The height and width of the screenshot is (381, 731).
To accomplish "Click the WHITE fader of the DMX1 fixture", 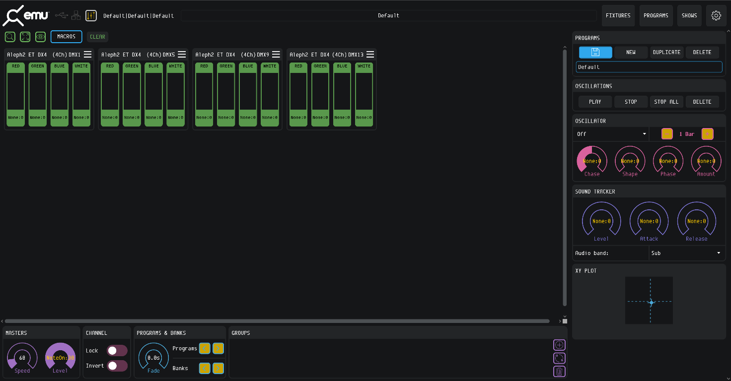I will tap(81, 94).
